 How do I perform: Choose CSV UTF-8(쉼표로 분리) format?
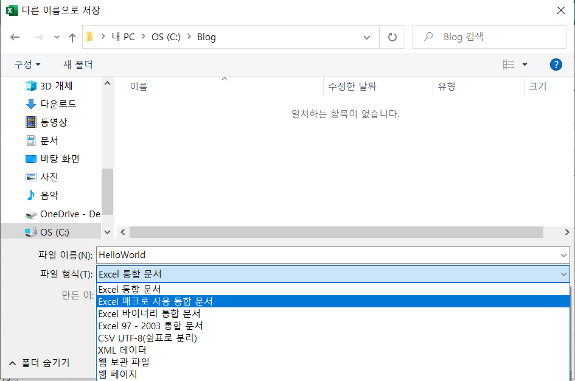click(x=333, y=338)
